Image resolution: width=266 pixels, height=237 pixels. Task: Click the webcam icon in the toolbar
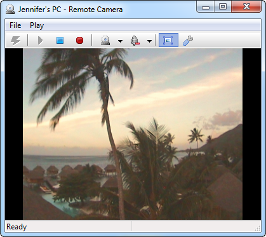coord(105,40)
